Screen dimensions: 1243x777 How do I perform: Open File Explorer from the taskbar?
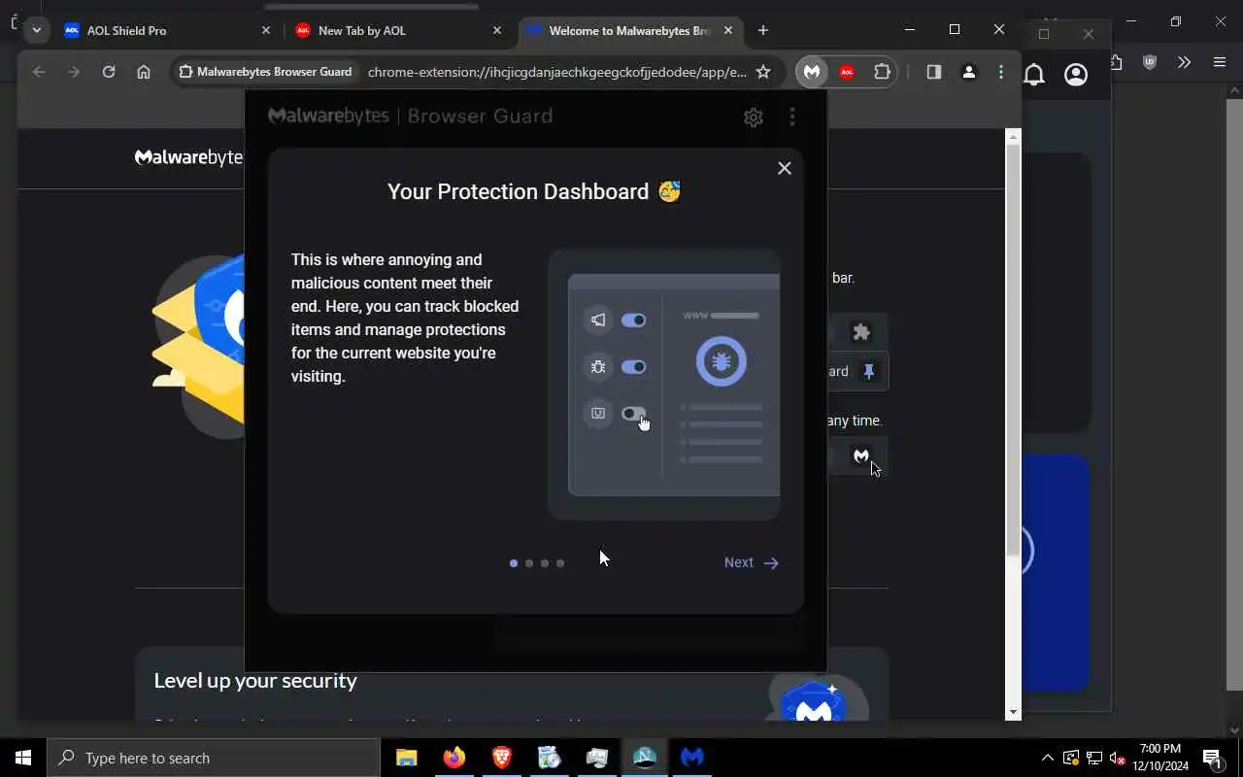(x=407, y=758)
